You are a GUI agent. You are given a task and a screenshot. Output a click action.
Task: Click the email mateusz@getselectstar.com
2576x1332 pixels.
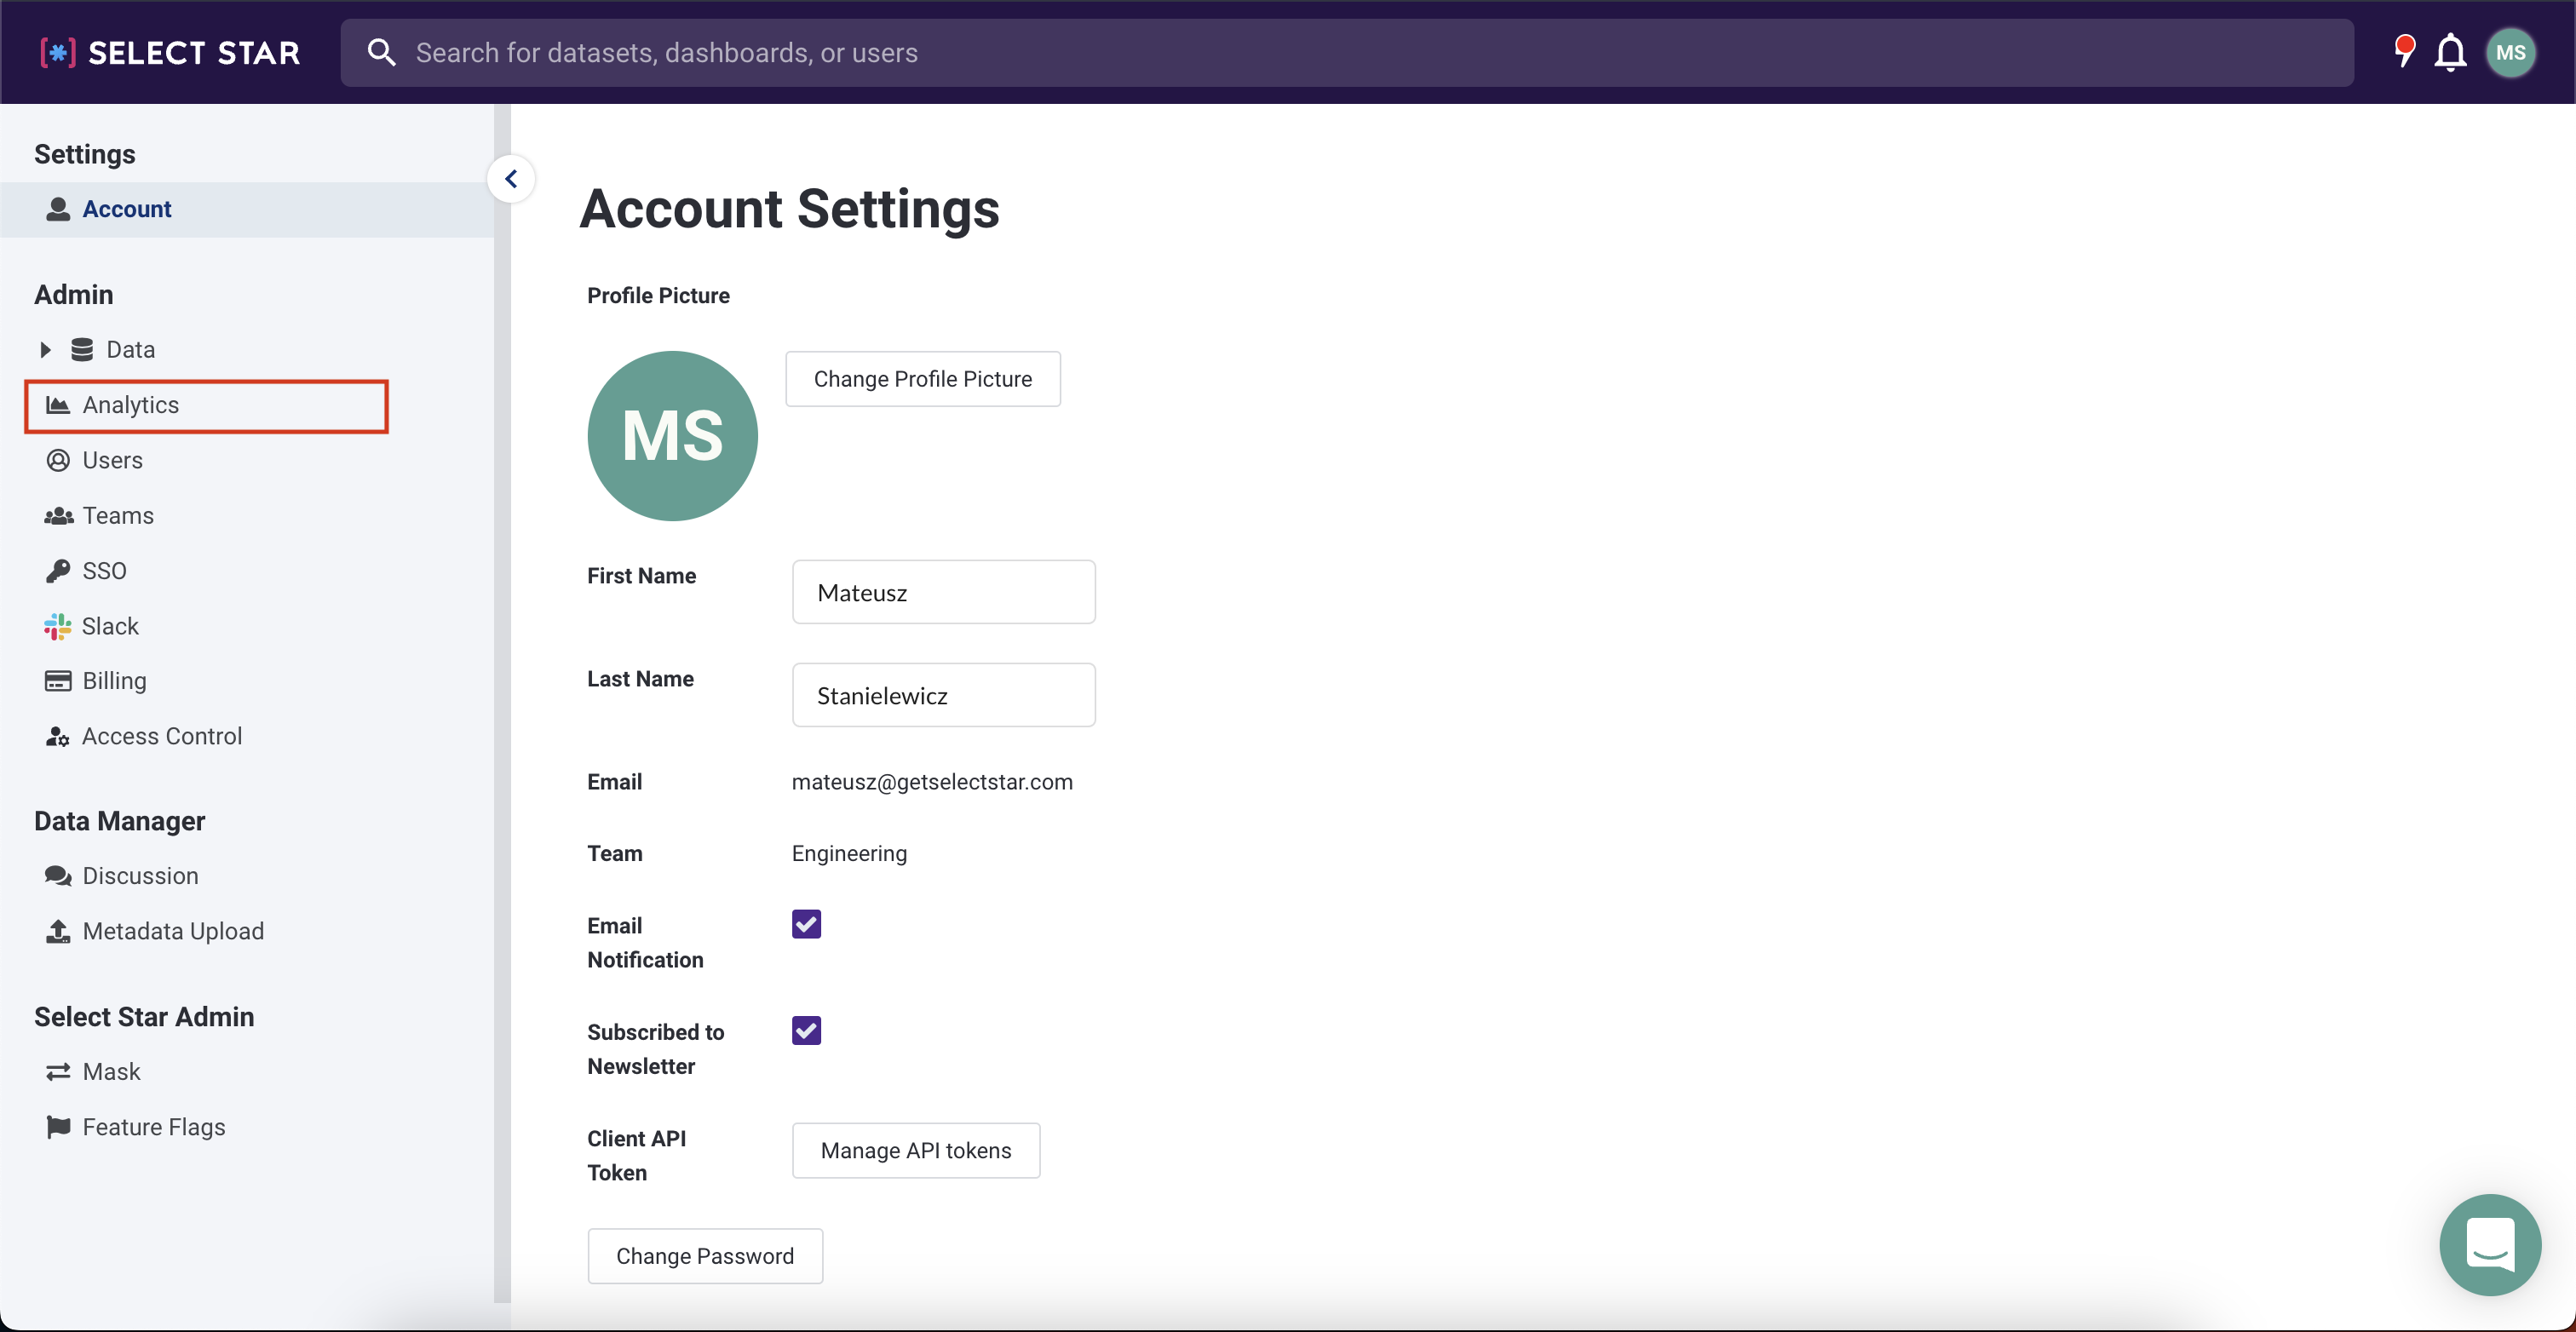(932, 782)
